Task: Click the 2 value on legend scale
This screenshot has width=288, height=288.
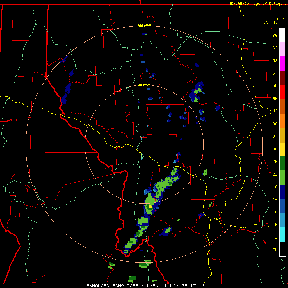Action: coord(276,237)
